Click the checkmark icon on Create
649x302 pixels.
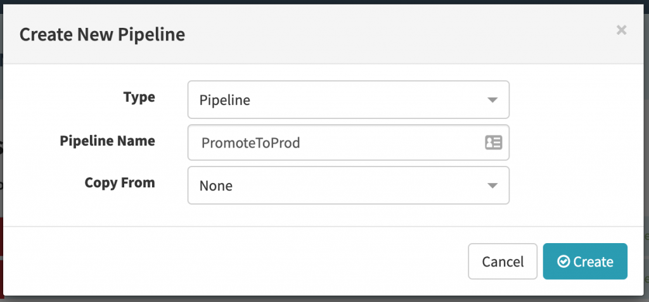click(x=563, y=261)
